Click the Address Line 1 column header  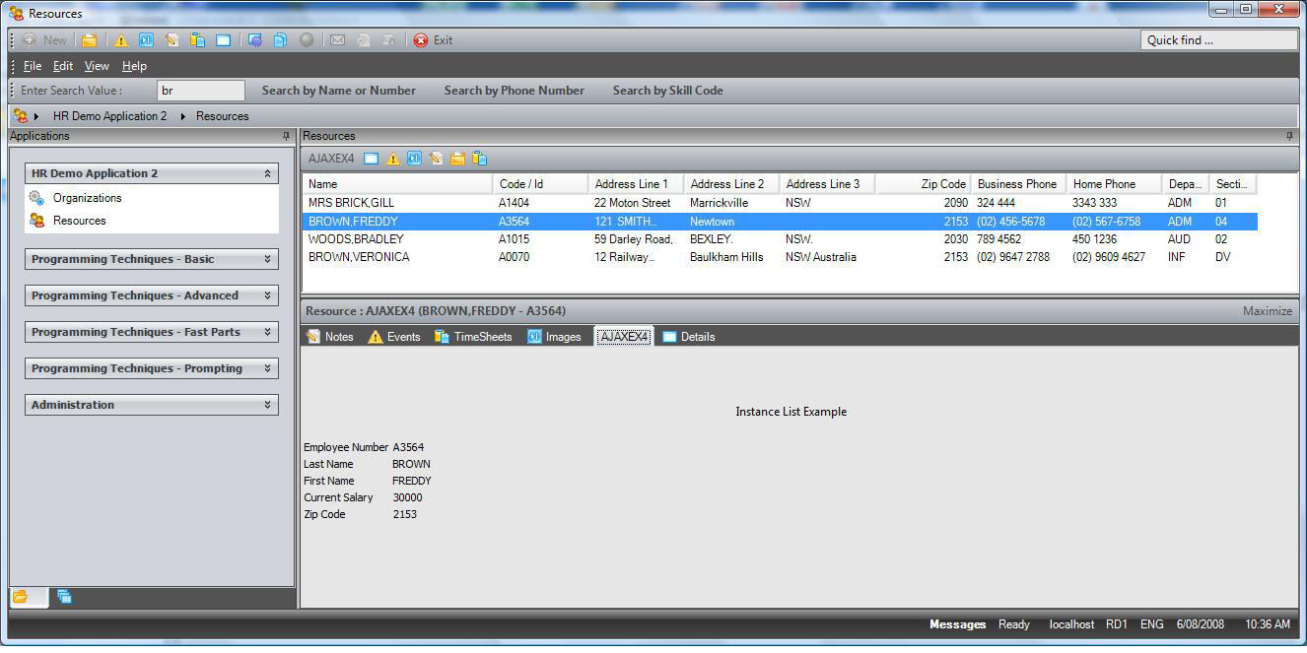click(636, 184)
